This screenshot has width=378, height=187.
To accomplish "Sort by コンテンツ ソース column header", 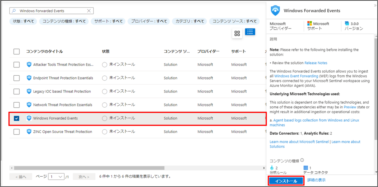I will click(177, 51).
